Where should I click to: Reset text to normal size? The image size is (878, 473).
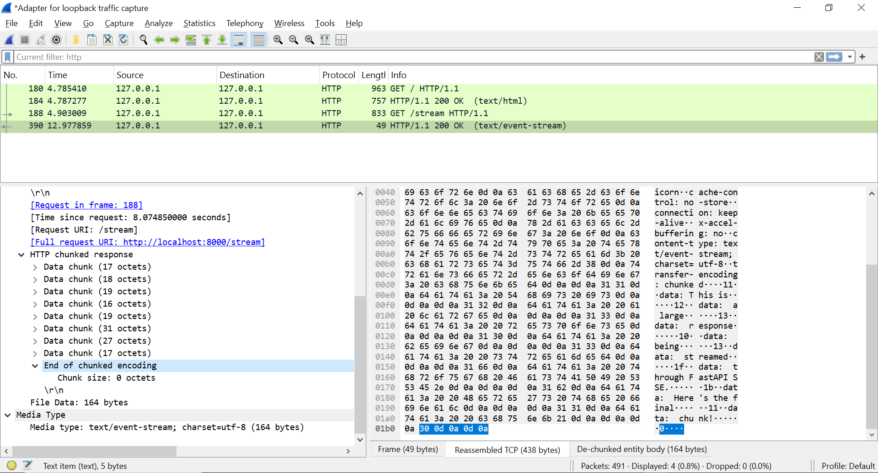point(310,40)
